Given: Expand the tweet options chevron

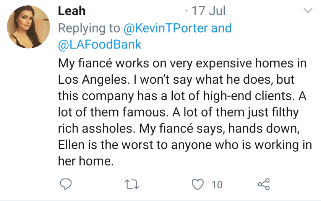Looking at the screenshot, I should 308,11.
